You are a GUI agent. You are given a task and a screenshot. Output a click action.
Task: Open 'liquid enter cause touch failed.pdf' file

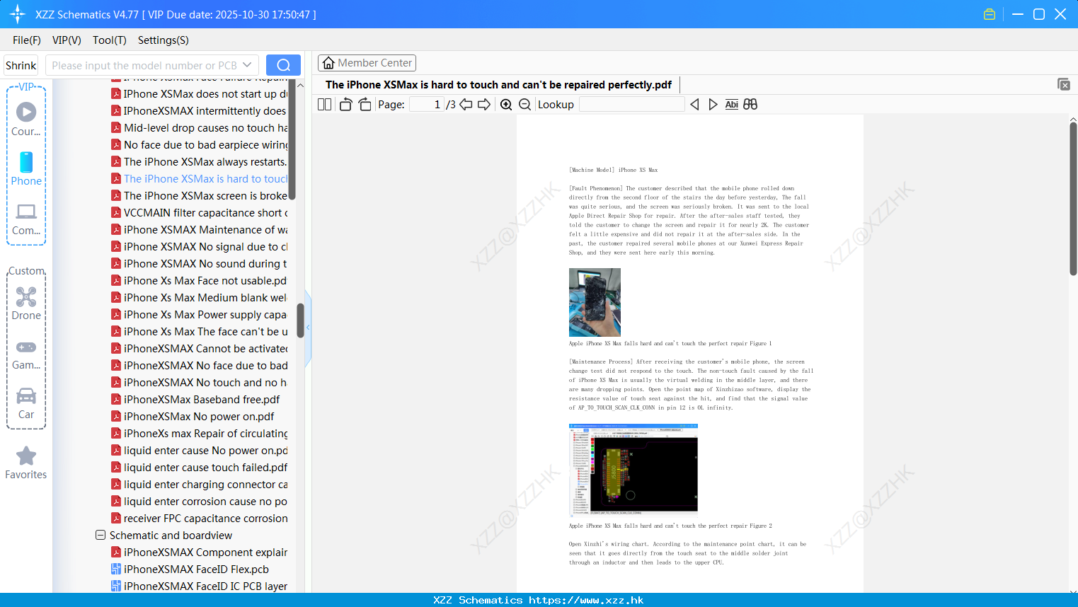coord(200,468)
